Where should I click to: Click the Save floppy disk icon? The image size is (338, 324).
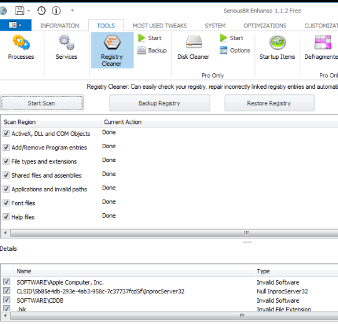pos(19,11)
